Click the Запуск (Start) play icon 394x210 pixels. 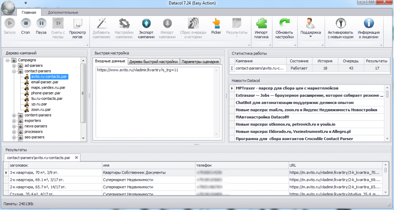[x=10, y=23]
